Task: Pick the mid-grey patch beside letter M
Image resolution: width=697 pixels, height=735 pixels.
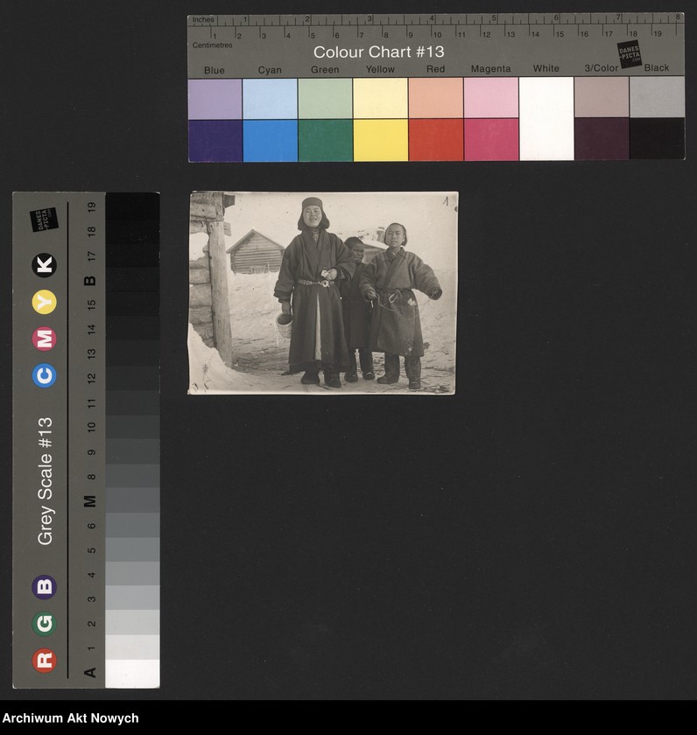Action: pyautogui.click(x=133, y=500)
